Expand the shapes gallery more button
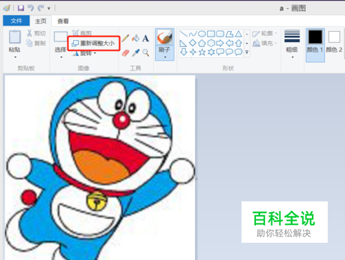The image size is (345, 260). coord(247,52)
